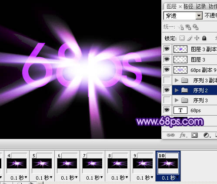
Task: Select animation frame 5 thumbnail
Action: click(42, 163)
